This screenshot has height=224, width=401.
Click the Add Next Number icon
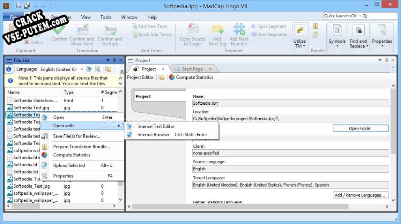click(x=239, y=30)
